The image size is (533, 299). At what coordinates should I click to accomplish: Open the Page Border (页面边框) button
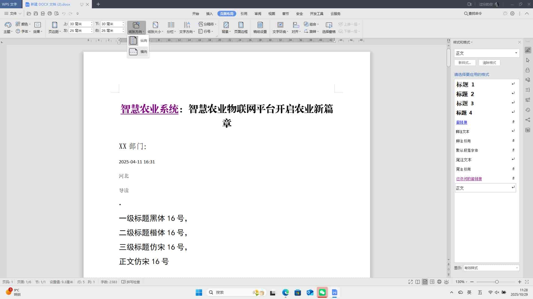pyautogui.click(x=241, y=28)
